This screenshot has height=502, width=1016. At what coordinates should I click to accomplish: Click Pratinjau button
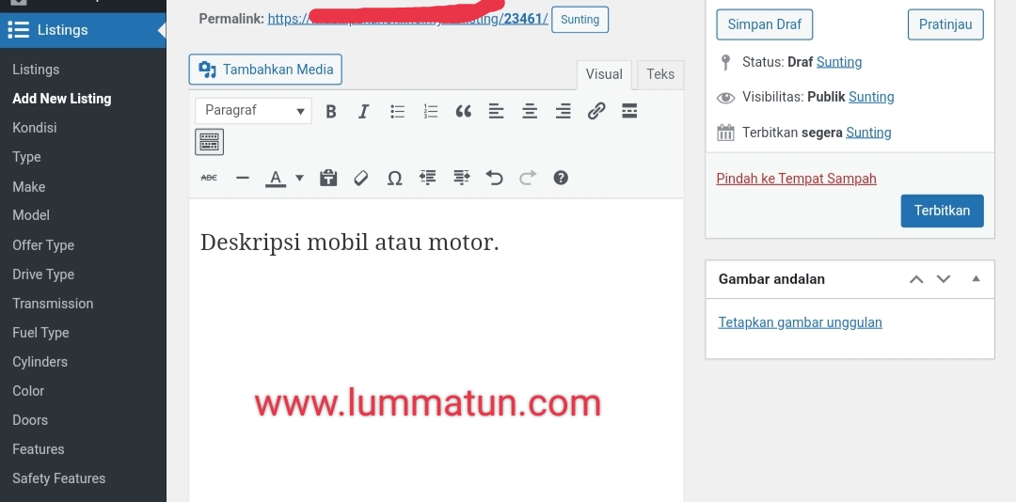point(945,24)
